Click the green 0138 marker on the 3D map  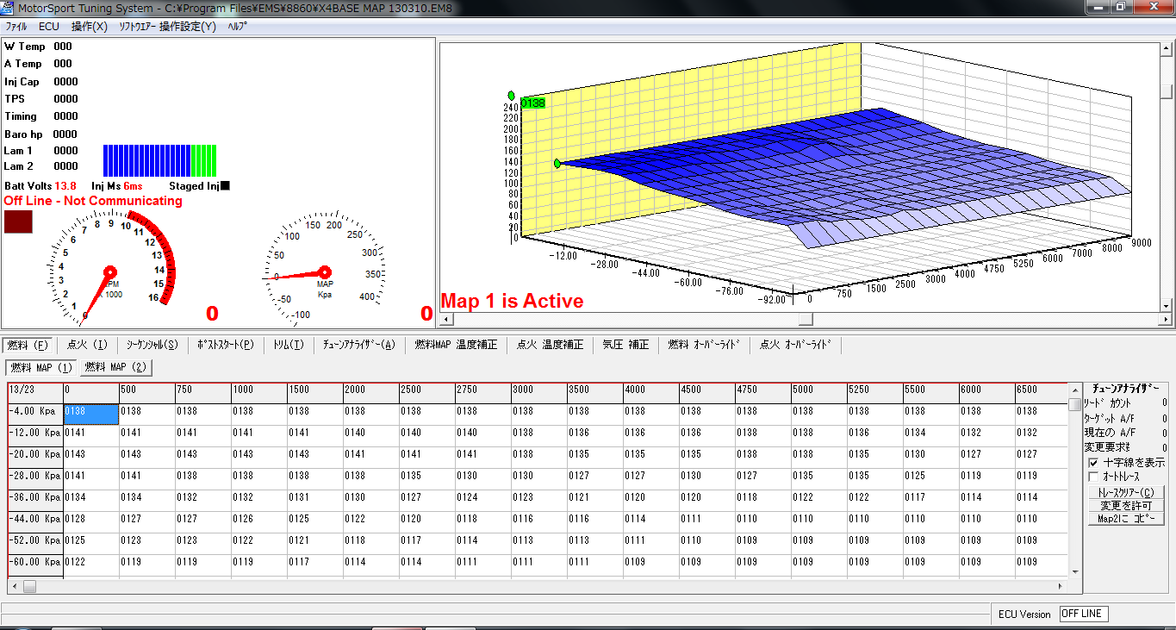pos(533,103)
